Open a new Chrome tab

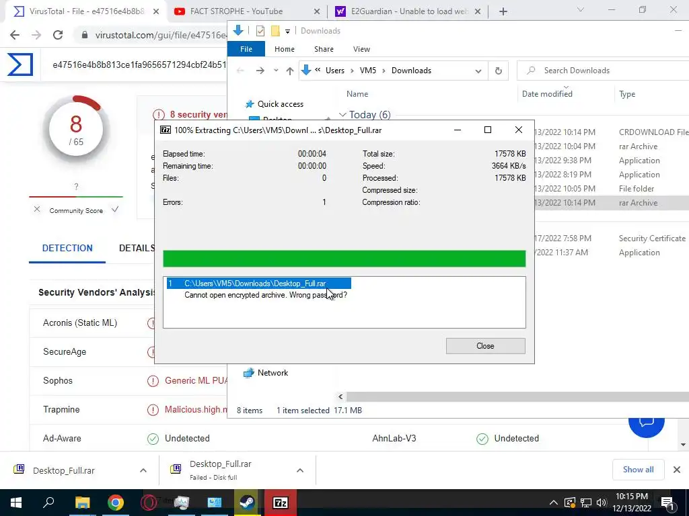(x=503, y=11)
